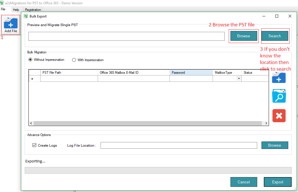The image size is (298, 192).
Task: Click the export progress bar
Action: (158, 170)
